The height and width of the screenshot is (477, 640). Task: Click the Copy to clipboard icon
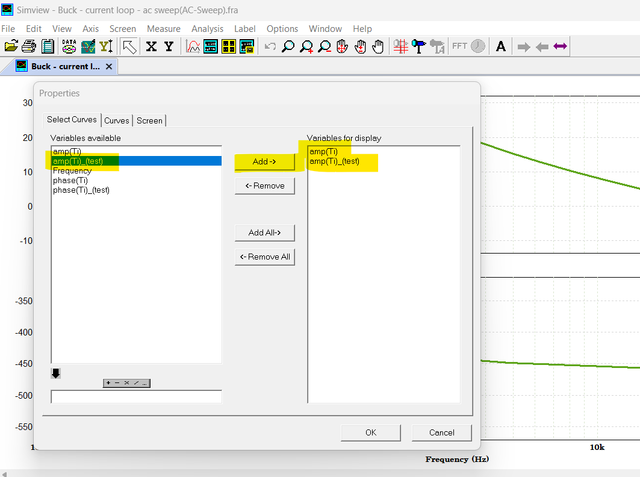[x=48, y=46]
